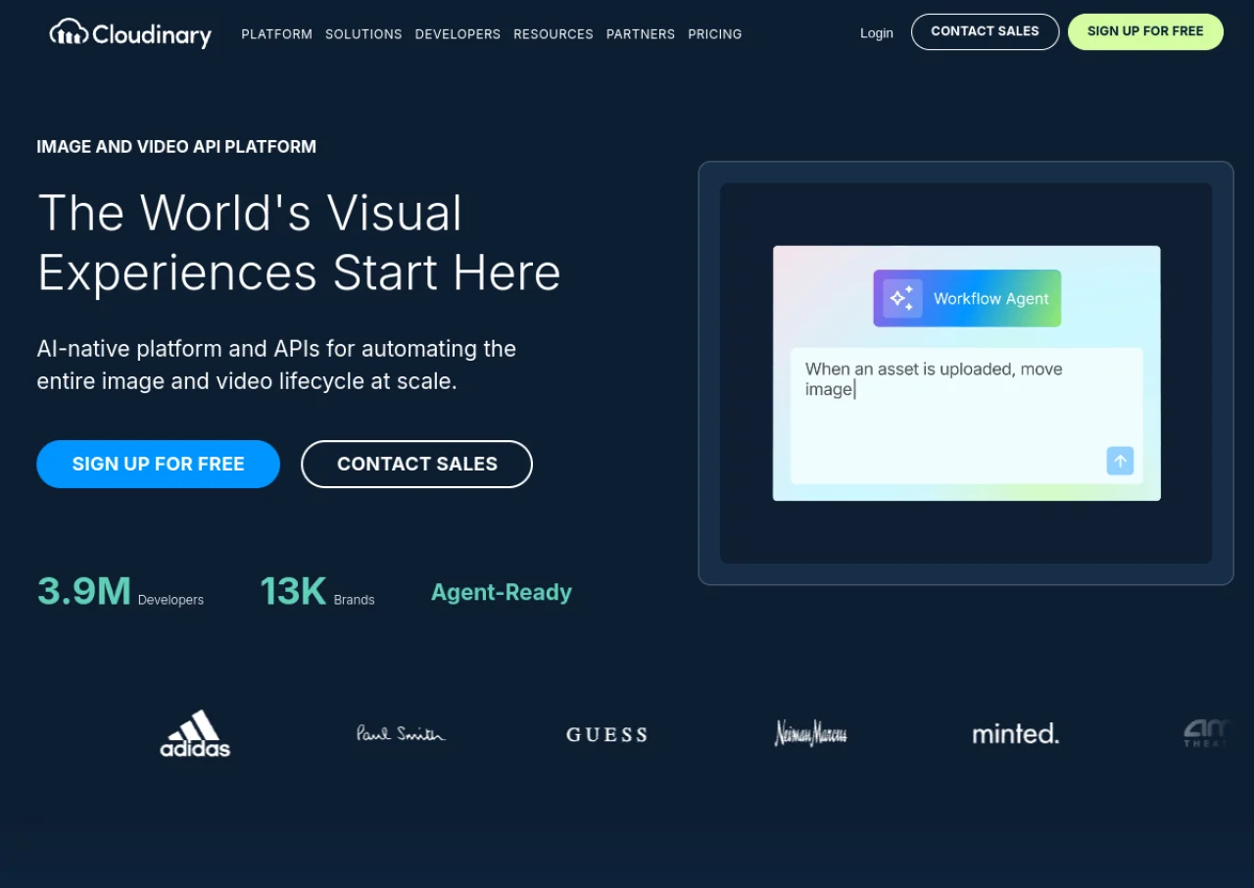The image size is (1254, 888).
Task: Click the 3.9M Developers statistic
Action: click(121, 592)
